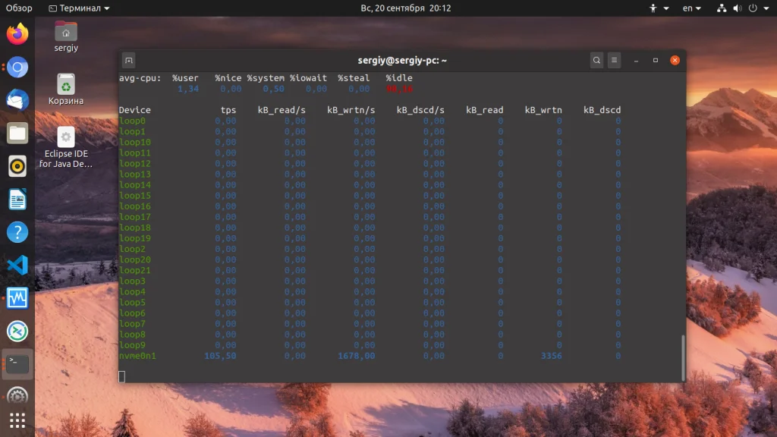Viewport: 777px width, 437px height.
Task: Open the Терминал application menu
Action: [79, 8]
